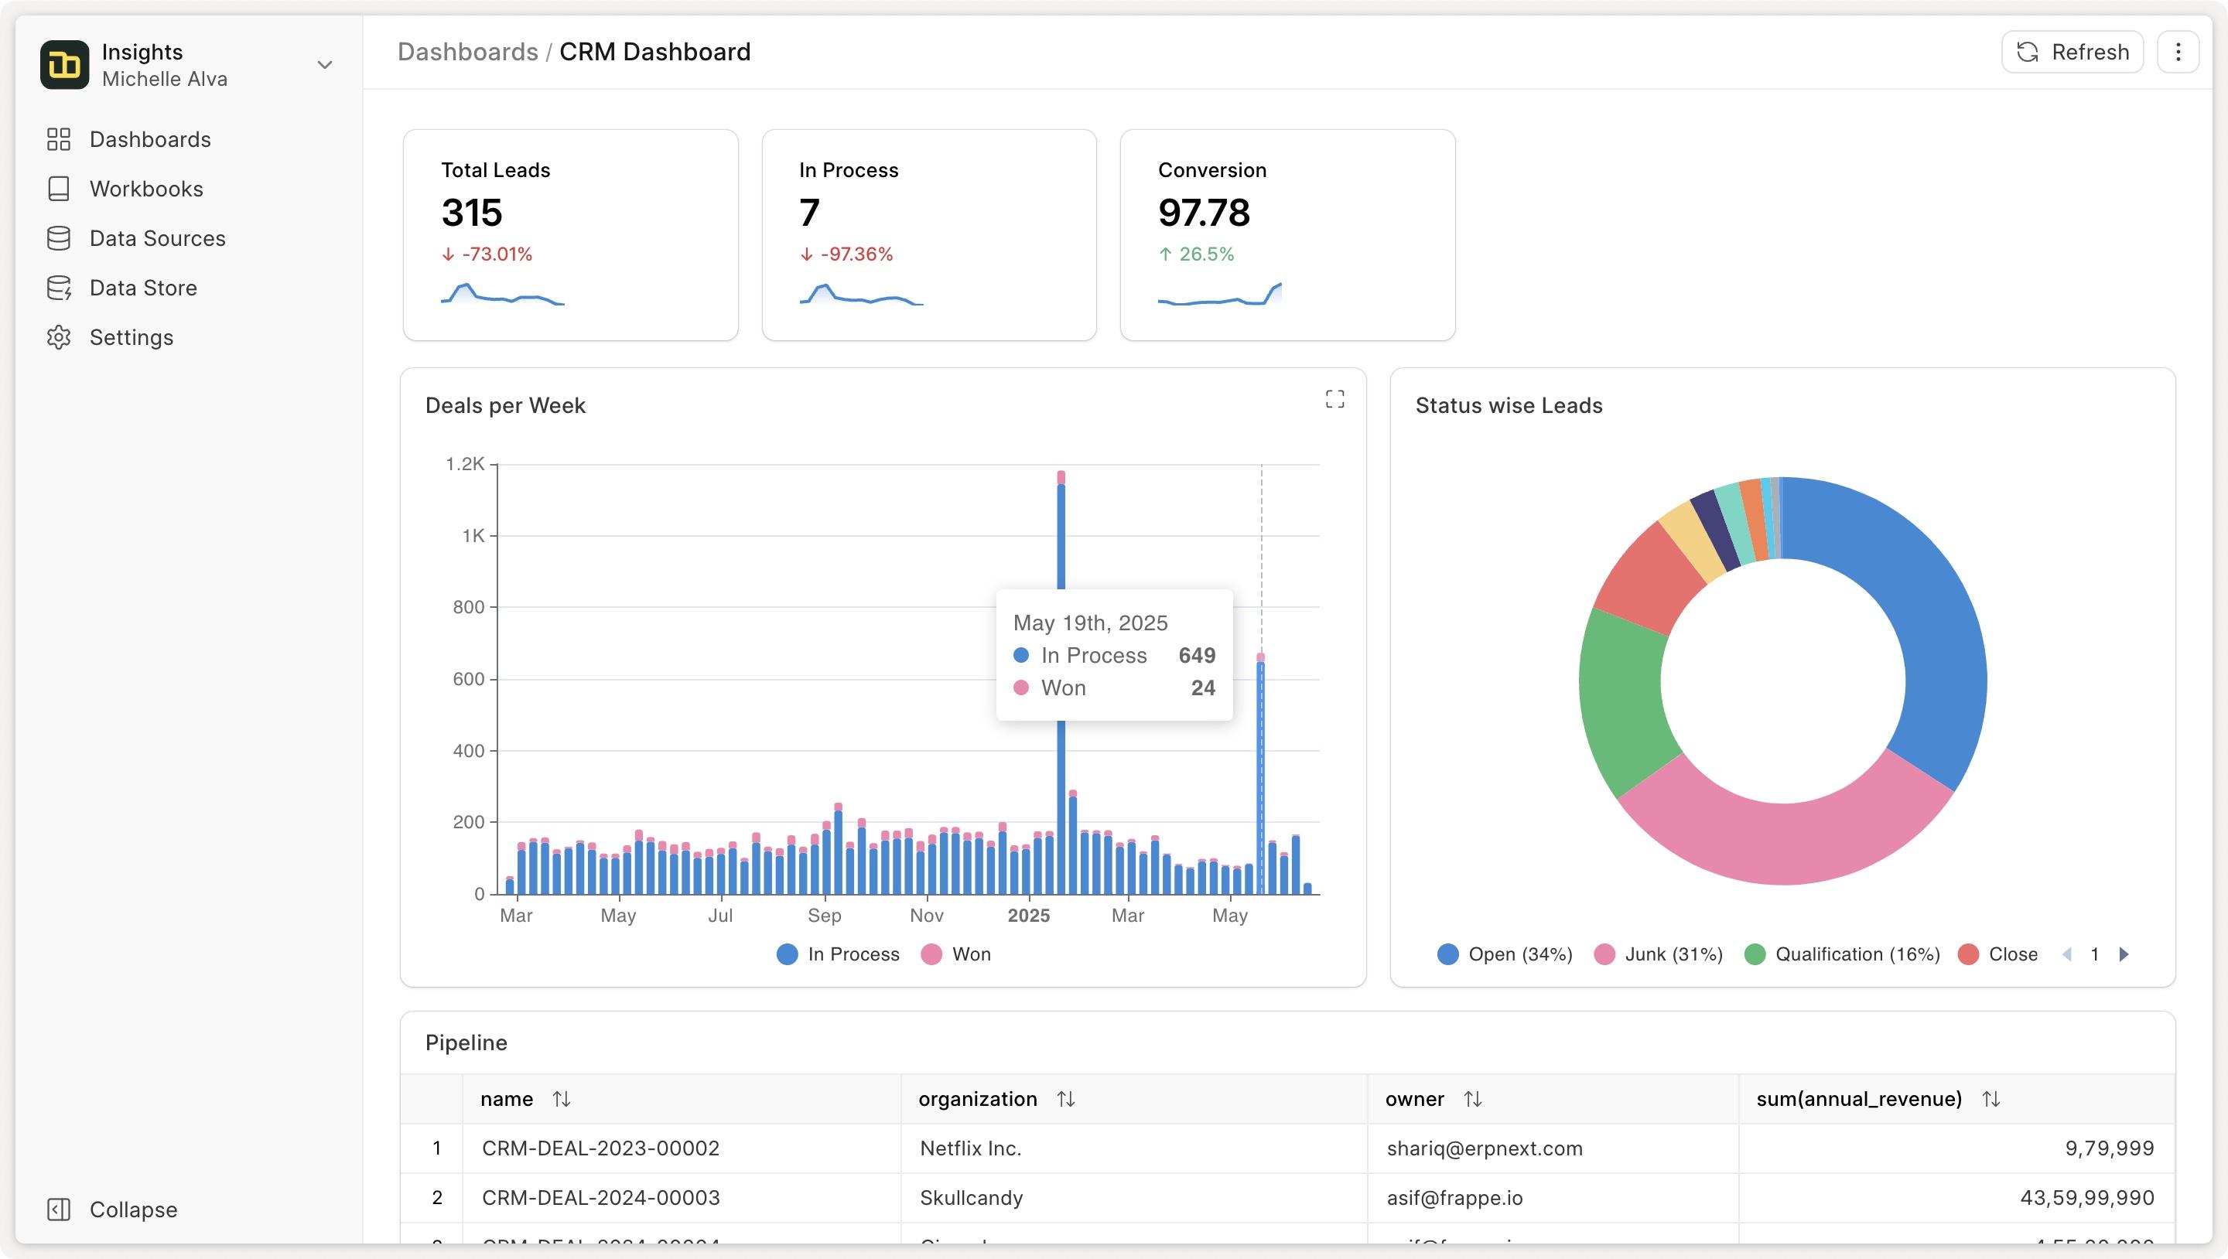Open Settings in the sidebar
The height and width of the screenshot is (1259, 2228).
click(131, 337)
